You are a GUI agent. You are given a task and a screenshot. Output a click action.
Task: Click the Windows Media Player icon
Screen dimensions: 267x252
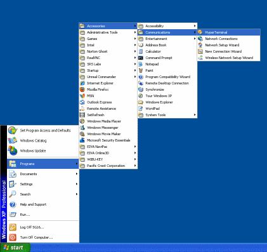[x=82, y=121]
